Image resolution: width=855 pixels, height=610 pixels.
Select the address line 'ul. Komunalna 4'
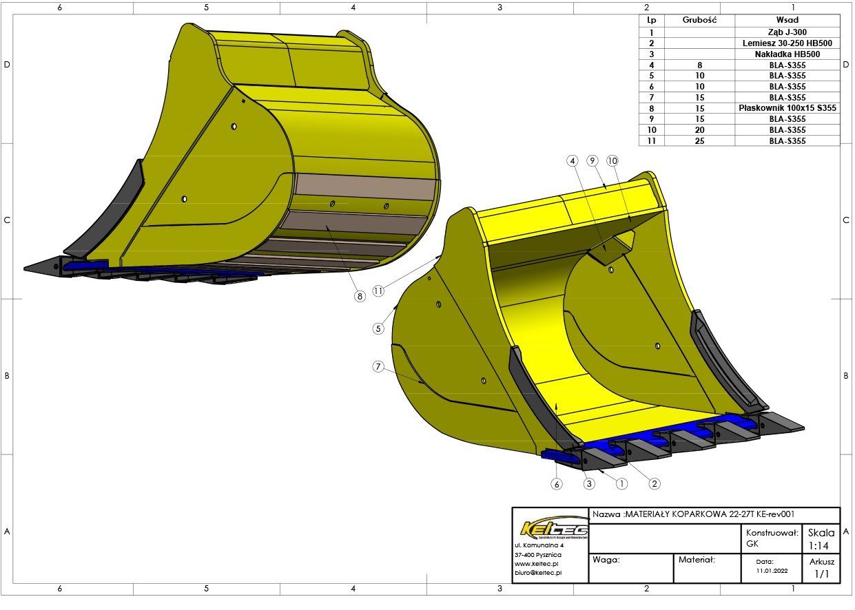(539, 545)
